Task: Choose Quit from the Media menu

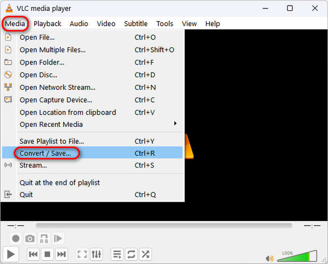Action: pyautogui.click(x=92, y=195)
